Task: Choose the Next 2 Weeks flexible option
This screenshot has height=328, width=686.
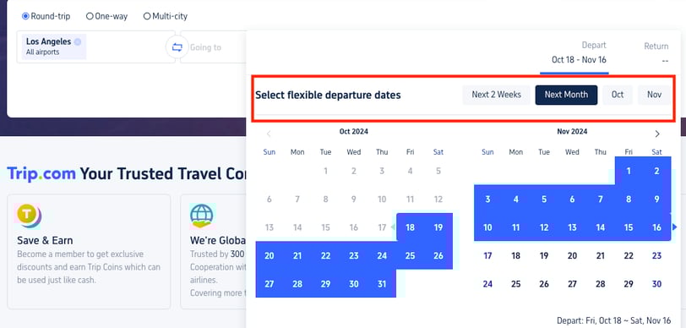Action: point(496,95)
